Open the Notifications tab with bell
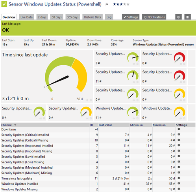The image size is (196, 193). [154, 17]
